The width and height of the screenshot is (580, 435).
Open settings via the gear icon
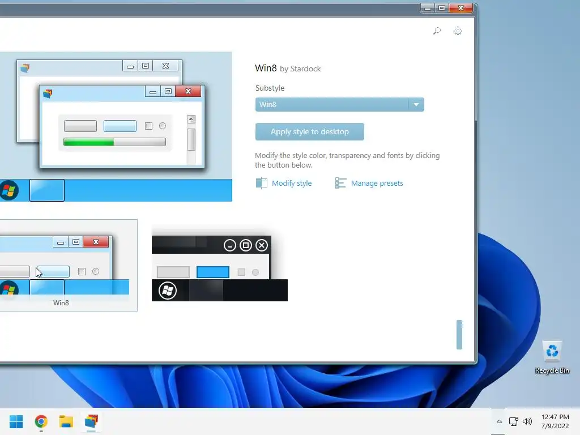[458, 31]
